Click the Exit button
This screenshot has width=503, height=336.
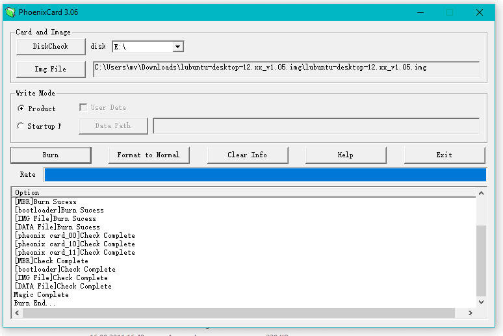(x=445, y=155)
